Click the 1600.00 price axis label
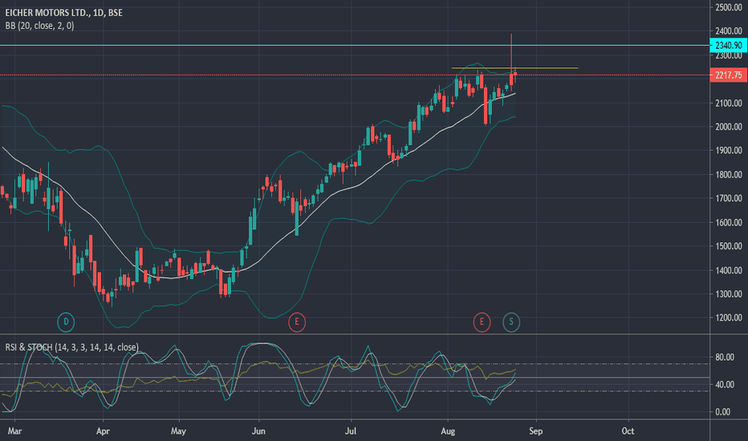Screen dimensions: 748x441 click(x=729, y=222)
